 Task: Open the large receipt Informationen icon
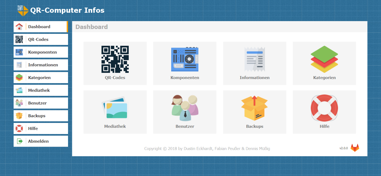[x=255, y=59]
